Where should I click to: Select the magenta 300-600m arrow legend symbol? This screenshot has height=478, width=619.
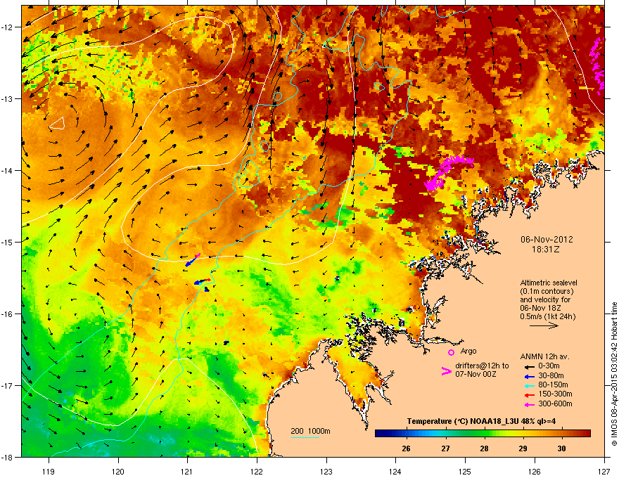[x=529, y=404]
